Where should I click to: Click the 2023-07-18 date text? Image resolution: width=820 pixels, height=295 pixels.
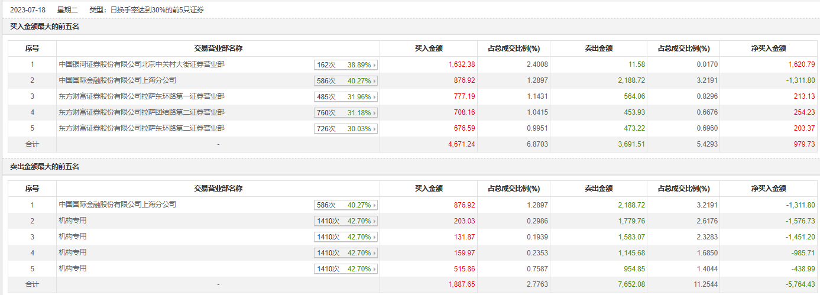pyautogui.click(x=27, y=10)
